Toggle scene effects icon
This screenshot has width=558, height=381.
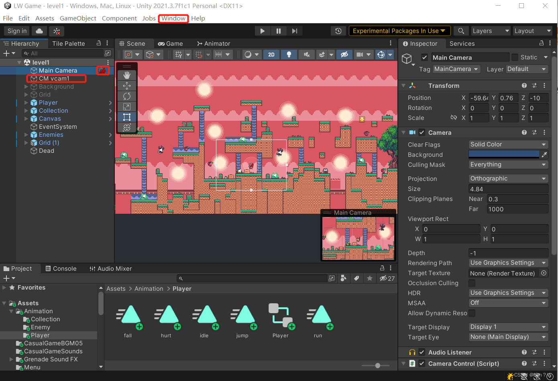tap(322, 55)
